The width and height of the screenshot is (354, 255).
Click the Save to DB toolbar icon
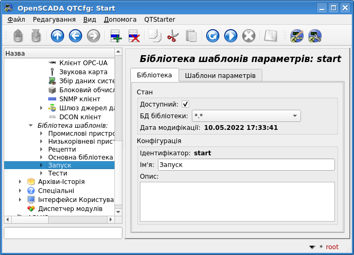click(x=36, y=36)
